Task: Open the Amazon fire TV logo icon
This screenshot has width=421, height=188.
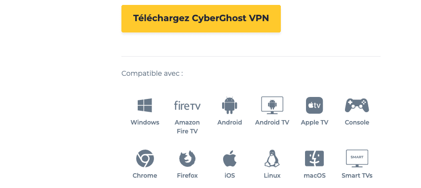Action: (x=187, y=105)
